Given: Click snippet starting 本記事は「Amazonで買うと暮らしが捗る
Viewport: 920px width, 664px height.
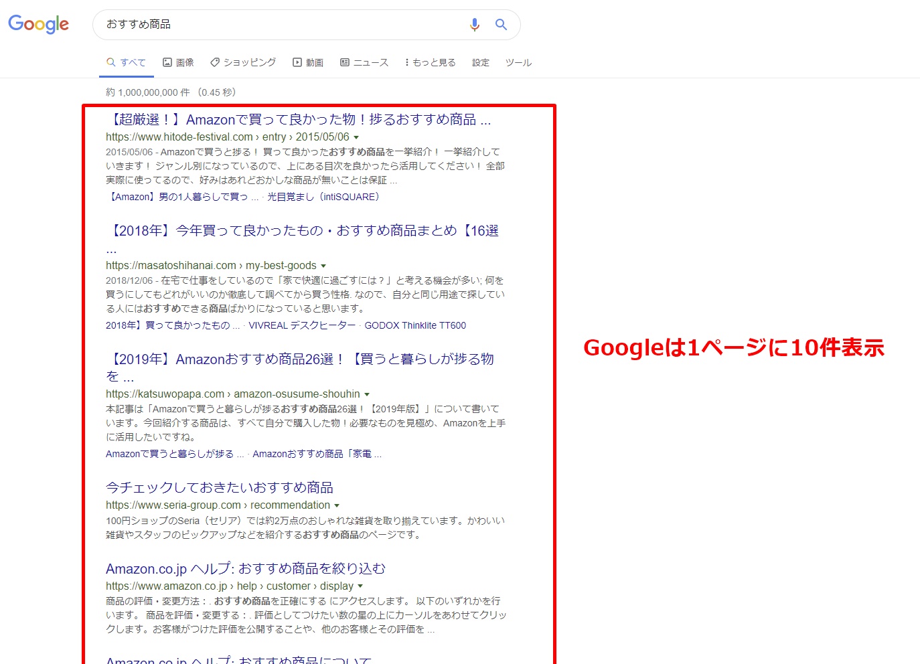Looking at the screenshot, I should click(306, 423).
